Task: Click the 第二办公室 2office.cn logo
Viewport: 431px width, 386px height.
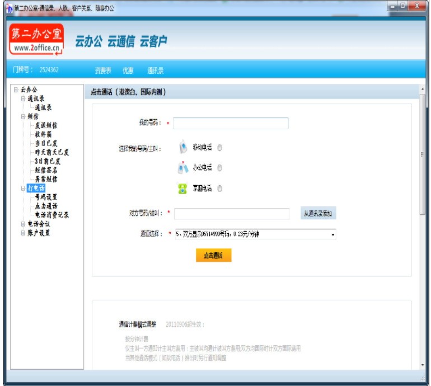Action: (36, 39)
